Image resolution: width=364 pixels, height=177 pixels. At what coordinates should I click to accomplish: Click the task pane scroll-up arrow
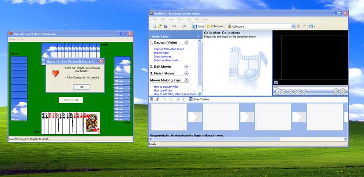point(199,41)
